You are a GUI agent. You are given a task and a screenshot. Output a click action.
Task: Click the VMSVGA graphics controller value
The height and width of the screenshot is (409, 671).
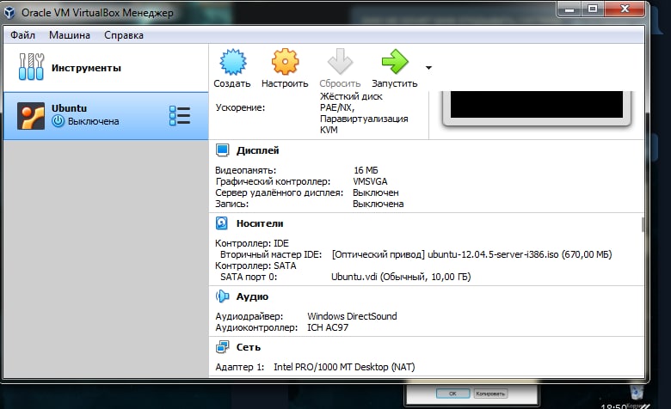(x=370, y=181)
